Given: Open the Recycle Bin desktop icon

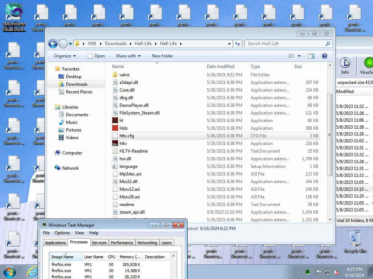Looking at the screenshot, I should click(355, 242).
